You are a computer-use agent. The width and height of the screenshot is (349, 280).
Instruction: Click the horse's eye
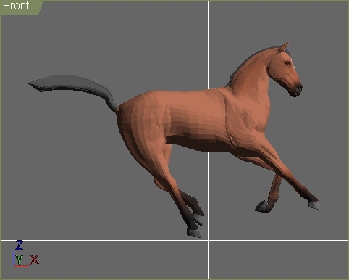tap(287, 64)
